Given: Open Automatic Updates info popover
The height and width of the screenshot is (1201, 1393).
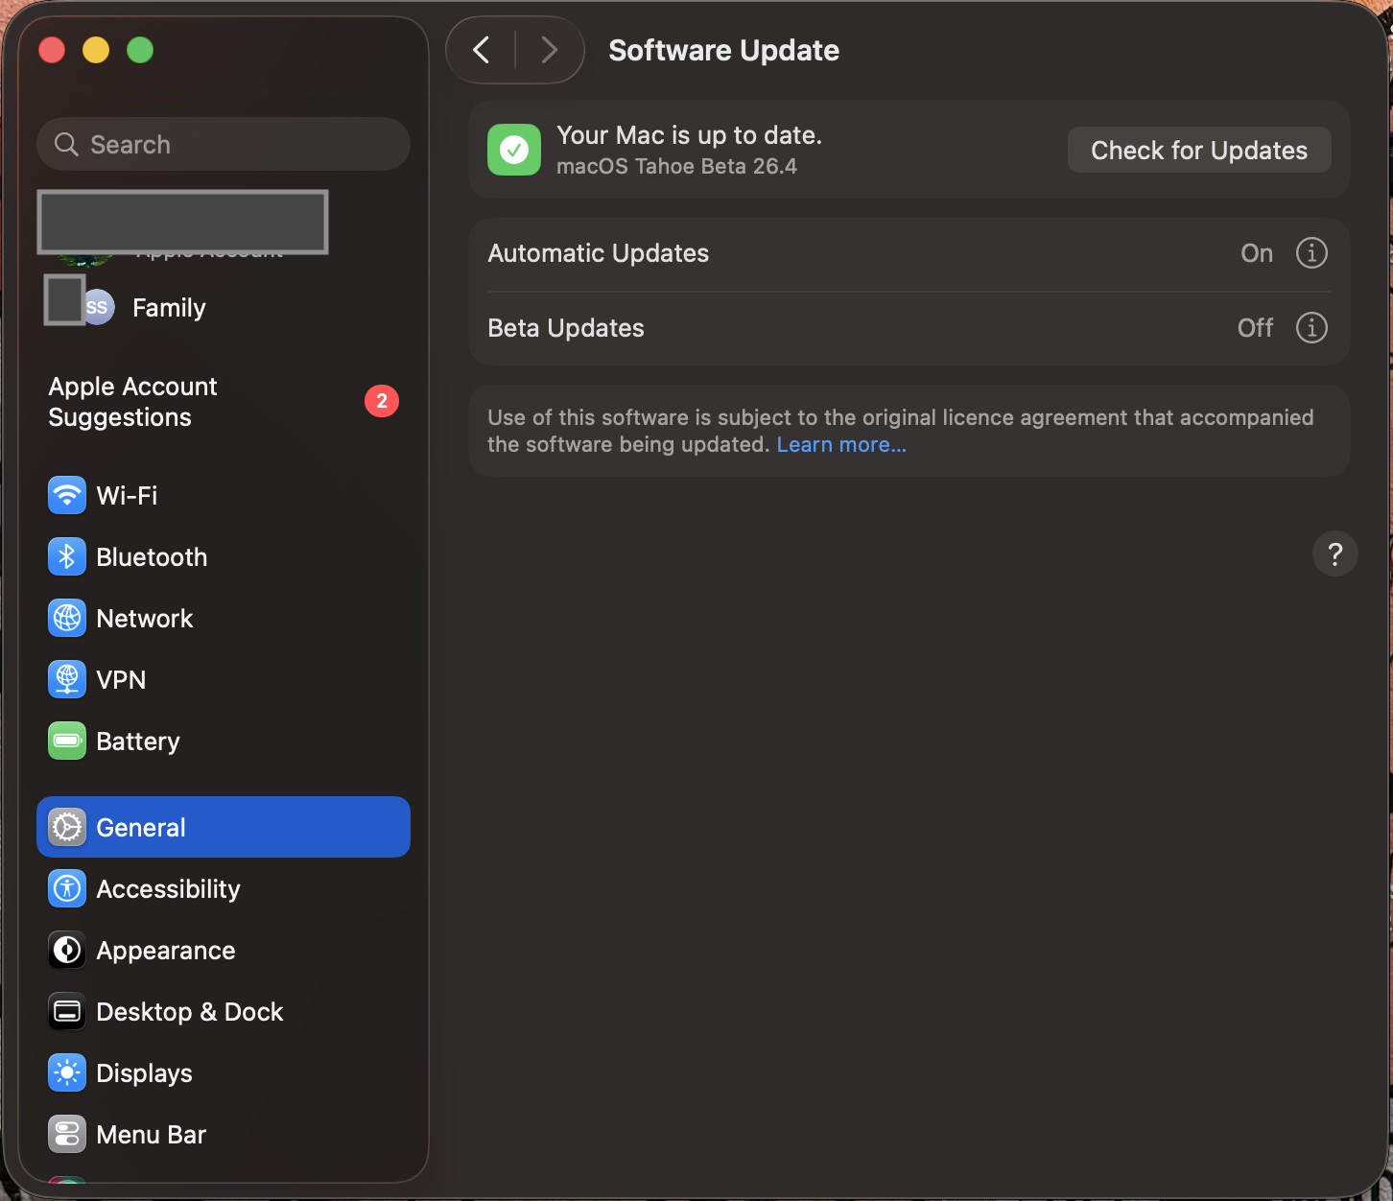Looking at the screenshot, I should click(x=1311, y=252).
